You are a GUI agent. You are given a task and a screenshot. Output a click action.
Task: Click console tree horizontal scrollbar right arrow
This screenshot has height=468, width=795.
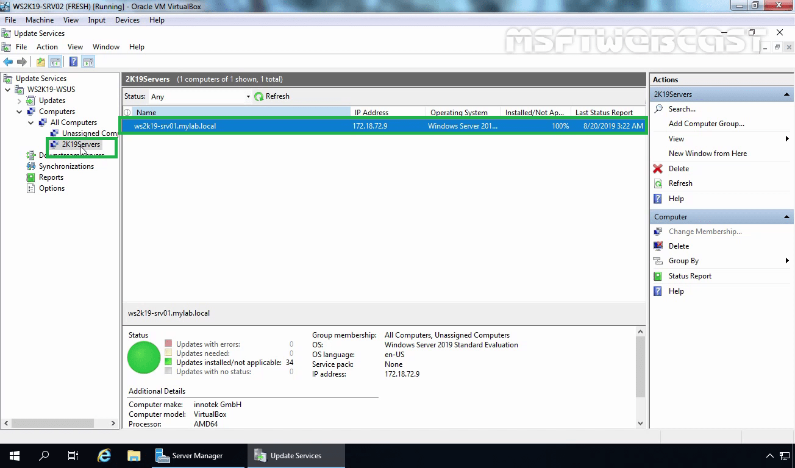pos(113,423)
